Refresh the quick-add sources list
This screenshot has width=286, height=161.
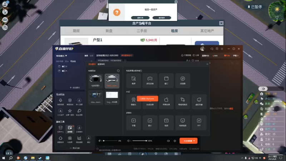pos(118,70)
